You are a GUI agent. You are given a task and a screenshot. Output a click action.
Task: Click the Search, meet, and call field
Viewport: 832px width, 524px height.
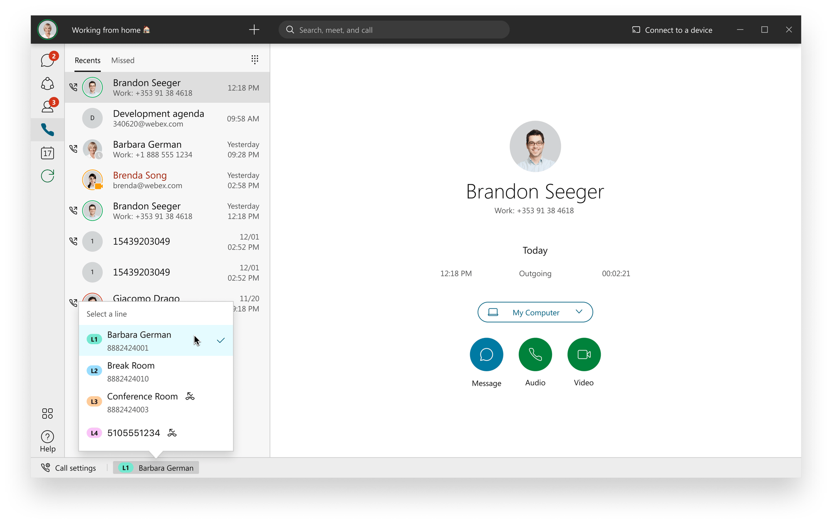[x=394, y=30]
